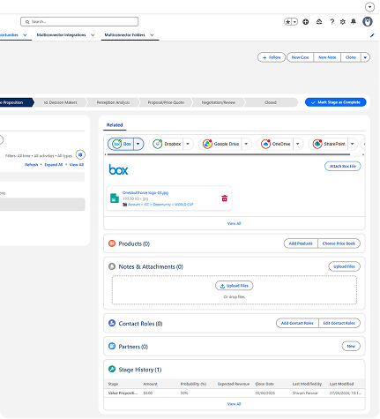This screenshot has height=419, width=380.
Task: Click the Attach Box File button
Action: (343, 166)
